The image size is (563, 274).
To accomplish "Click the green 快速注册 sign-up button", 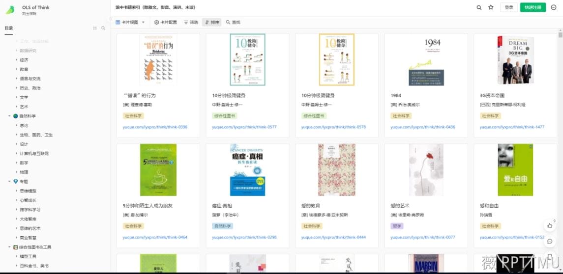I will pos(533,7).
